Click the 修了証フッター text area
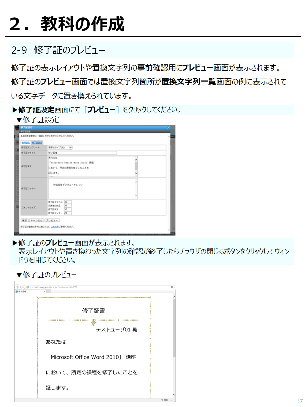305x407 pixels. tap(92, 189)
